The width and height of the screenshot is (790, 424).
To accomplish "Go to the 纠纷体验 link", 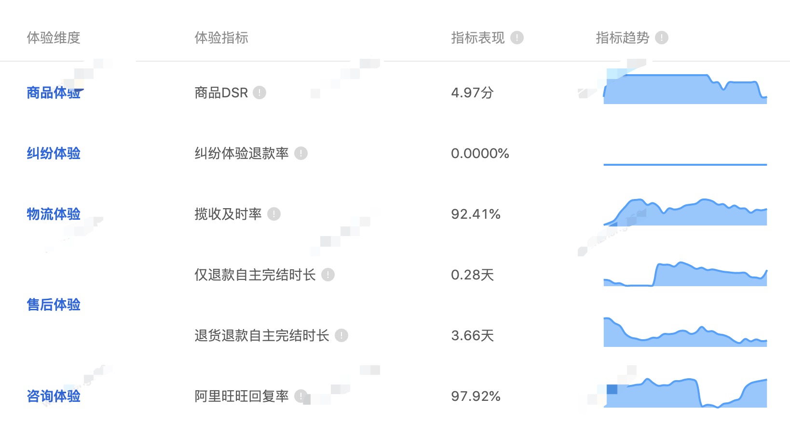I will click(x=54, y=153).
